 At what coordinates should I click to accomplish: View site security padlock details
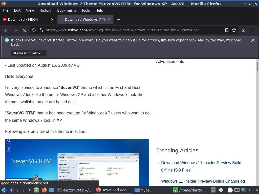click(x=41, y=30)
